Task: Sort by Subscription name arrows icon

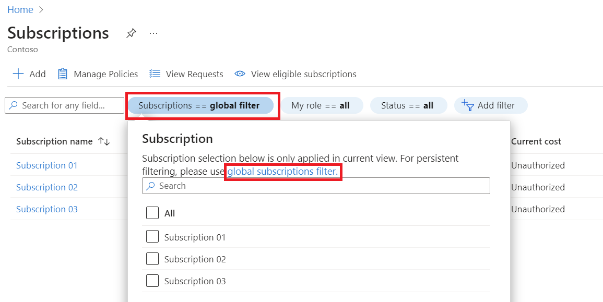Action: tap(104, 141)
